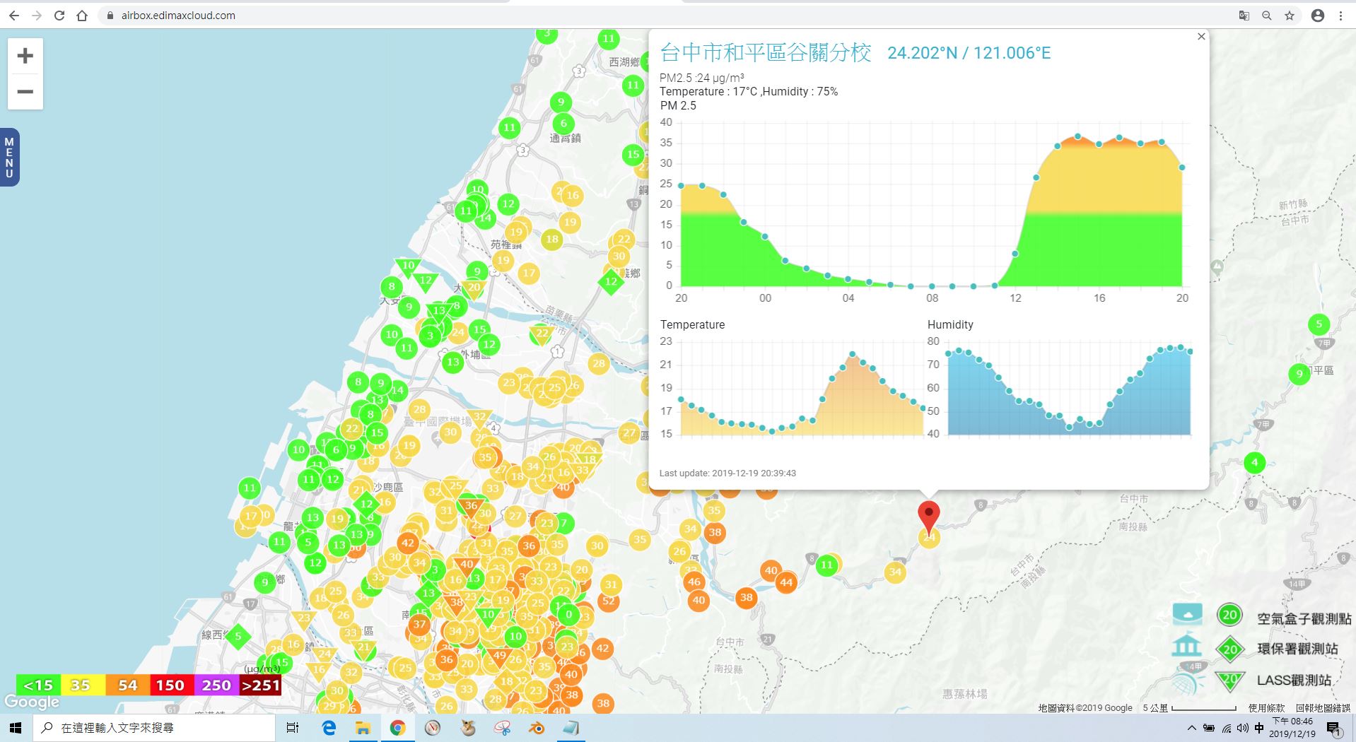The image size is (1356, 742).
Task: Open the 回報地圖錯誤 report link
Action: [x=1323, y=707]
